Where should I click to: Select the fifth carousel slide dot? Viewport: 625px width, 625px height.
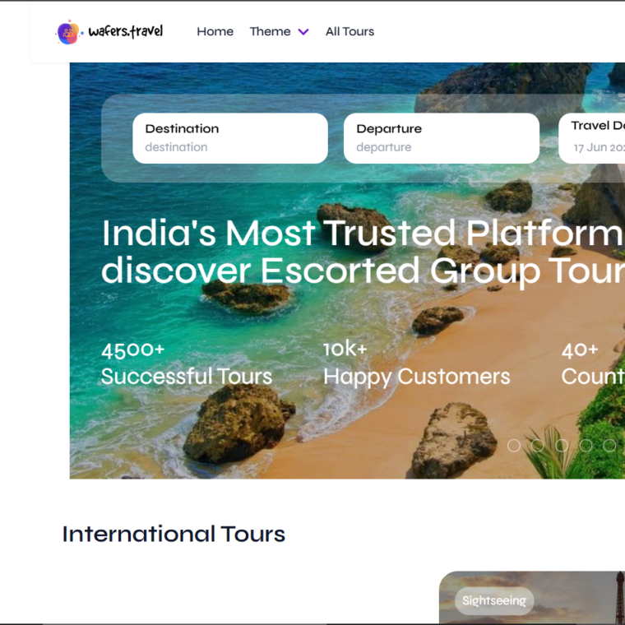coord(609,445)
